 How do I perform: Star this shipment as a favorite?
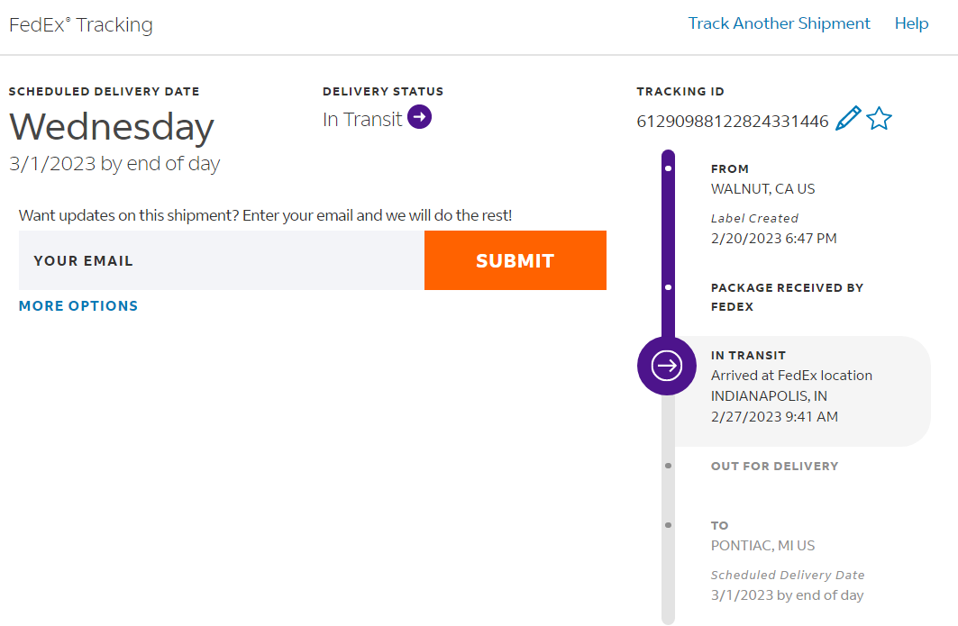[x=879, y=119]
